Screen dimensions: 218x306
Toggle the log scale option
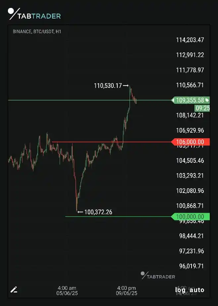coord(180,290)
